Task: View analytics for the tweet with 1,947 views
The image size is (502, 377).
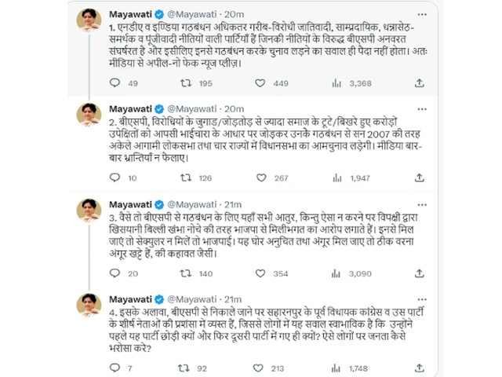Action: click(x=333, y=178)
